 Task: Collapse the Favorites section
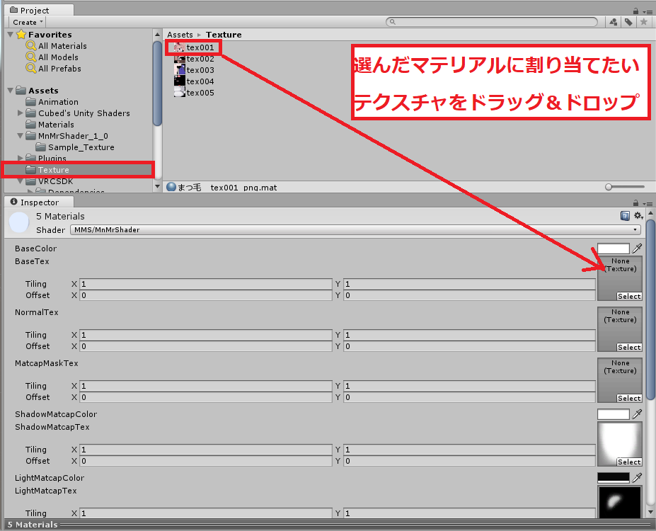click(x=11, y=35)
